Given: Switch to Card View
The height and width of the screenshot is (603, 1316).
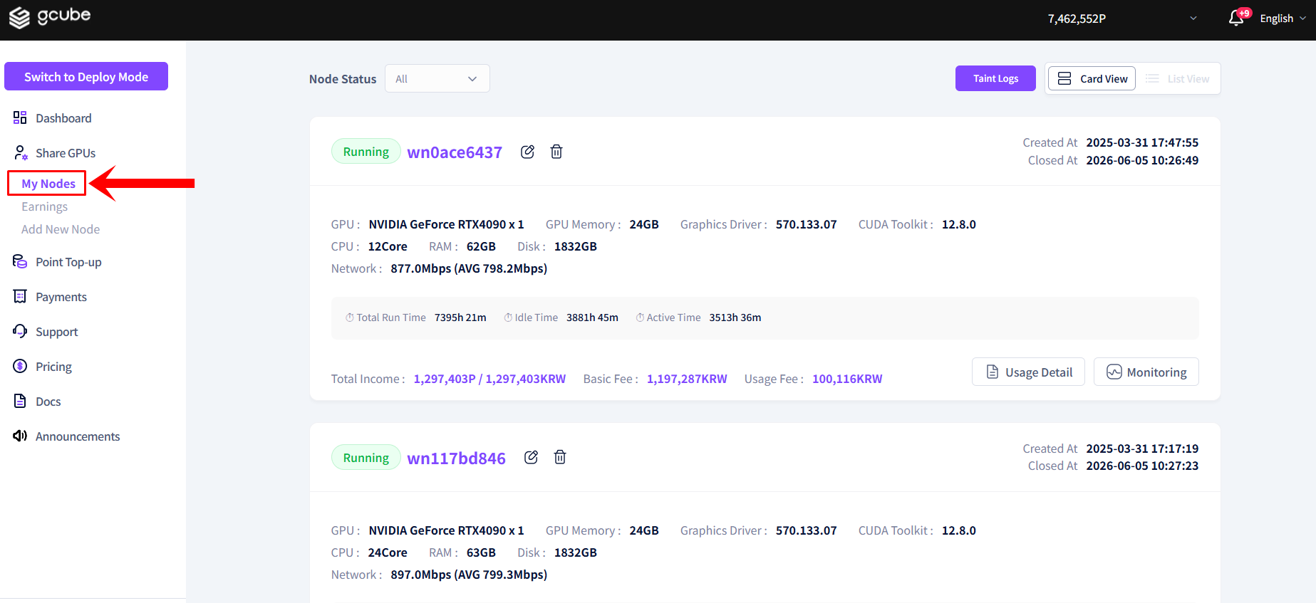Looking at the screenshot, I should pos(1092,78).
